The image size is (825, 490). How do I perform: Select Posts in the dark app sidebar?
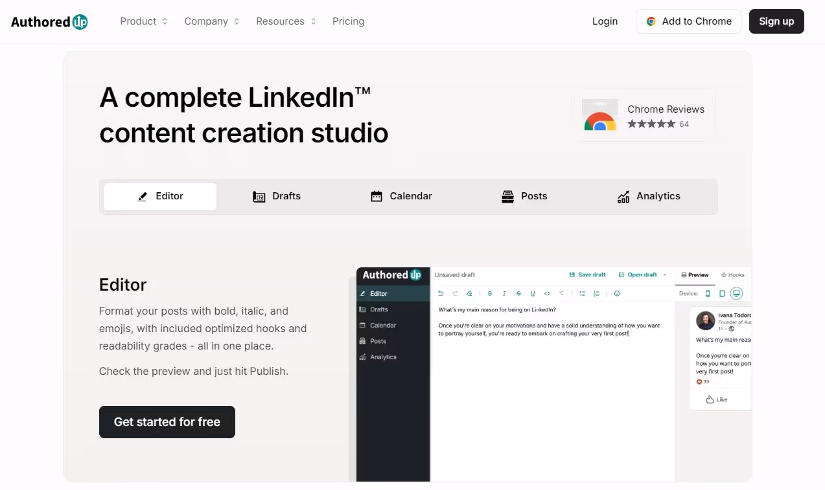(x=393, y=341)
